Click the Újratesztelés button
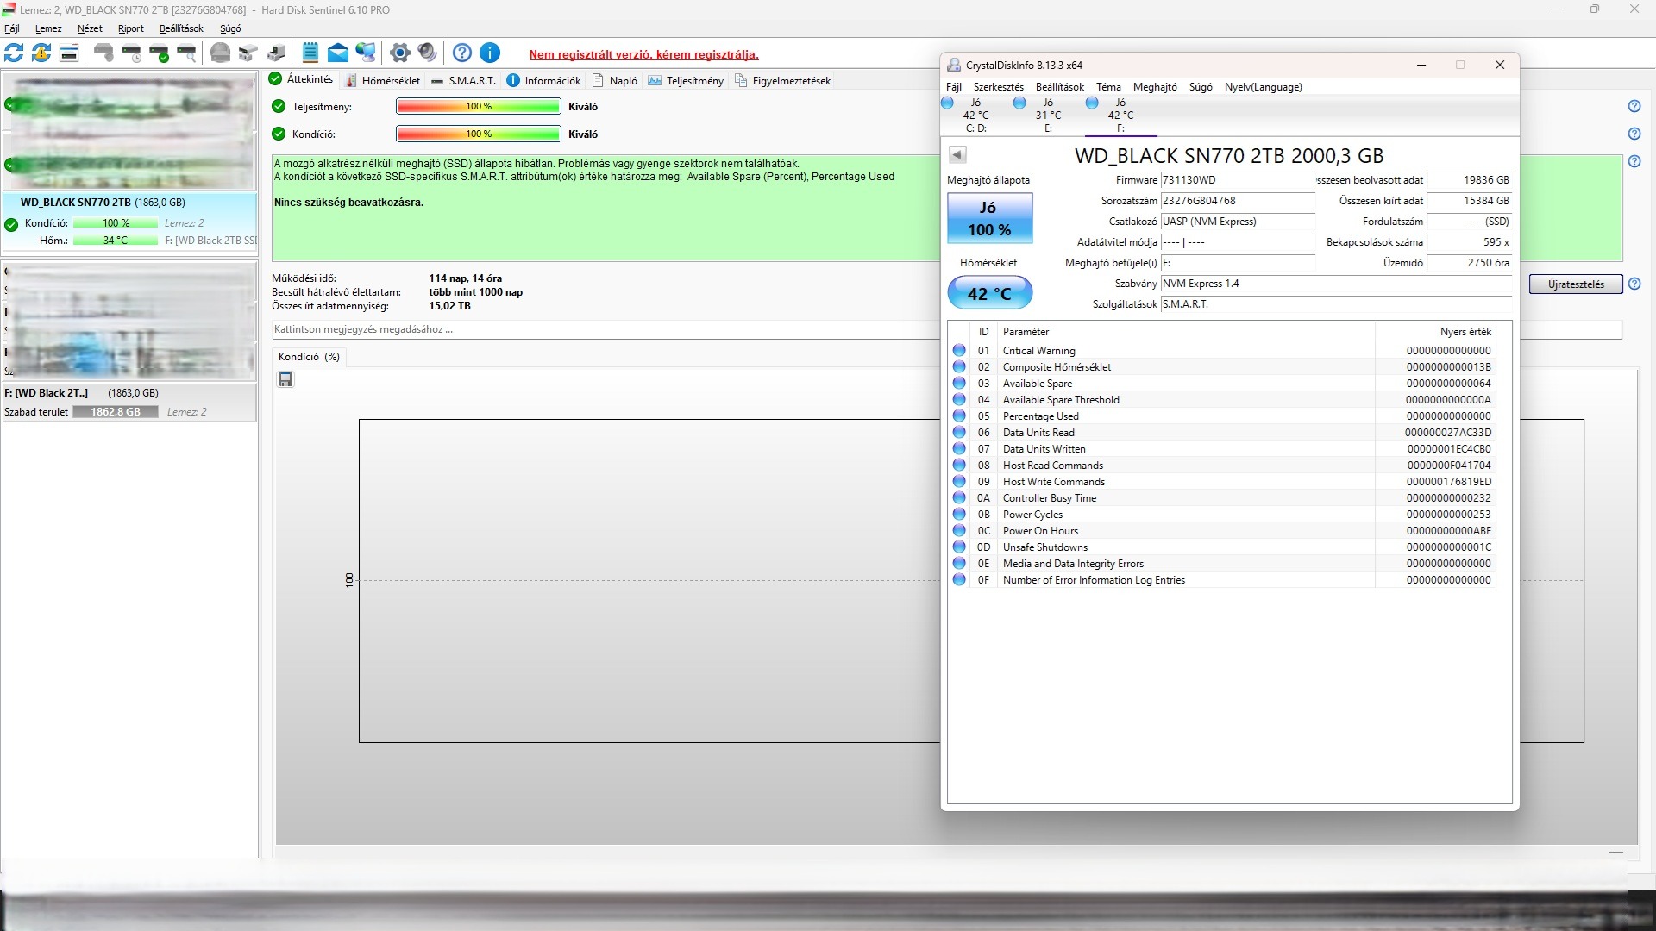The image size is (1656, 931). tap(1575, 284)
